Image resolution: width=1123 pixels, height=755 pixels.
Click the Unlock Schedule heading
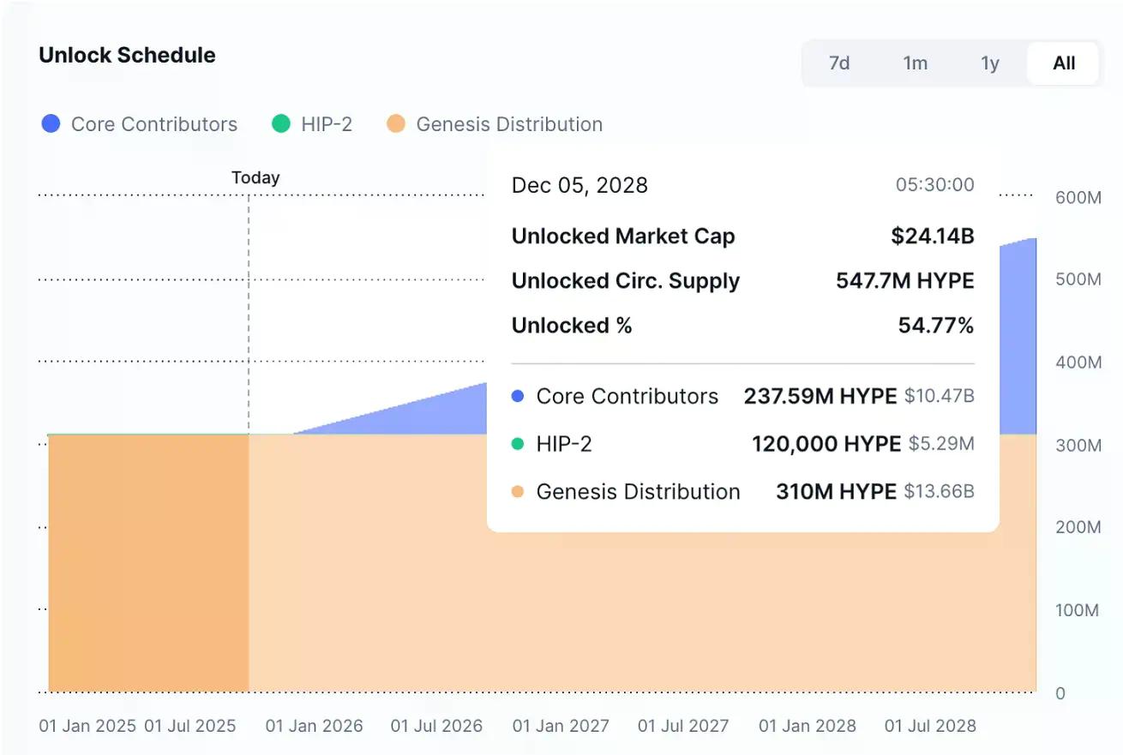[127, 55]
